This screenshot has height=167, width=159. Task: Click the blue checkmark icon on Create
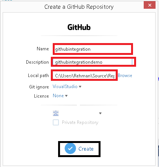click(x=70, y=148)
